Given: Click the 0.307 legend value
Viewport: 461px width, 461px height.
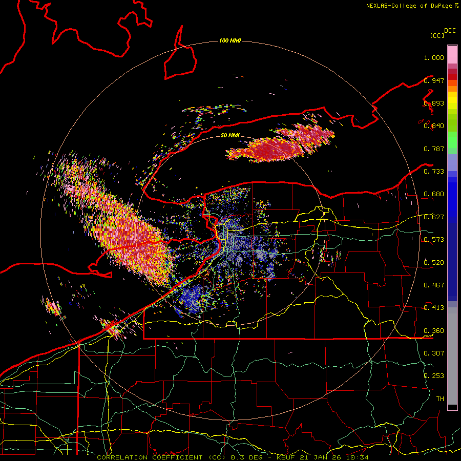Looking at the screenshot, I should pyautogui.click(x=434, y=353).
